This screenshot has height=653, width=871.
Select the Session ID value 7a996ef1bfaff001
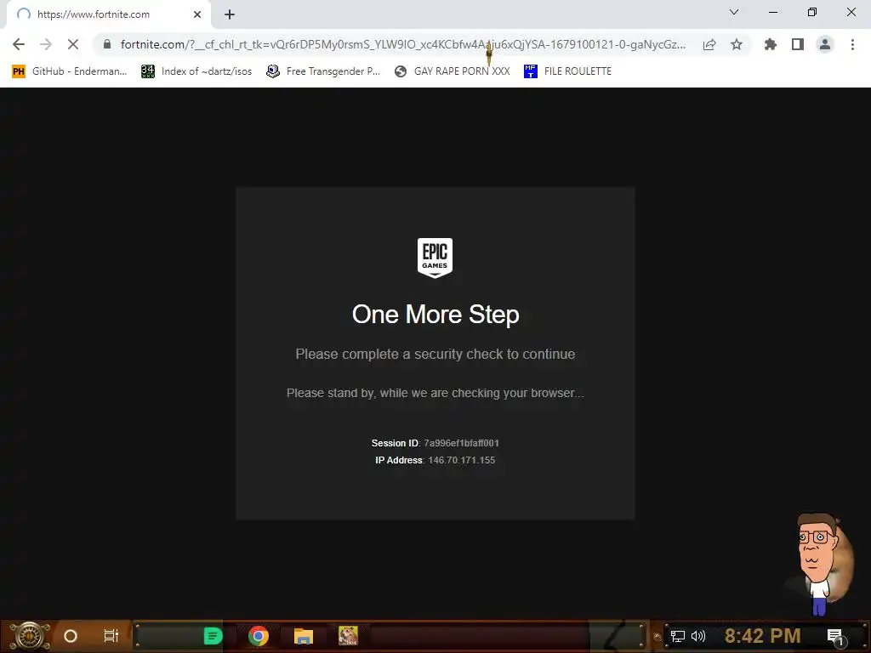click(462, 443)
